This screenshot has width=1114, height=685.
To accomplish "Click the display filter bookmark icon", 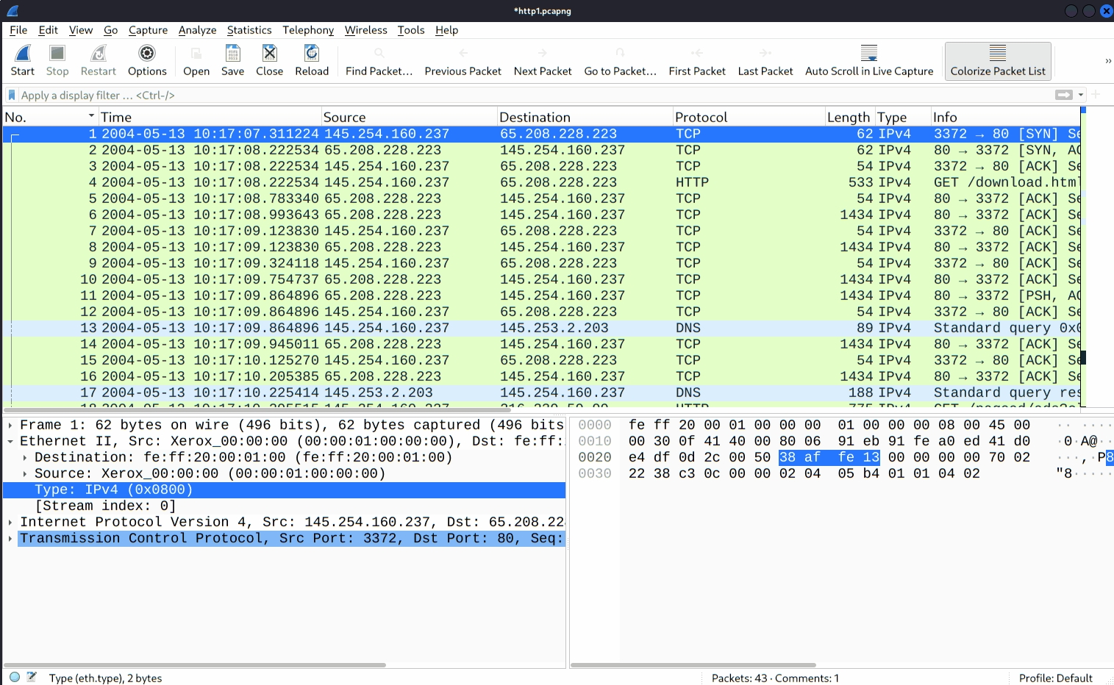I will click(12, 95).
